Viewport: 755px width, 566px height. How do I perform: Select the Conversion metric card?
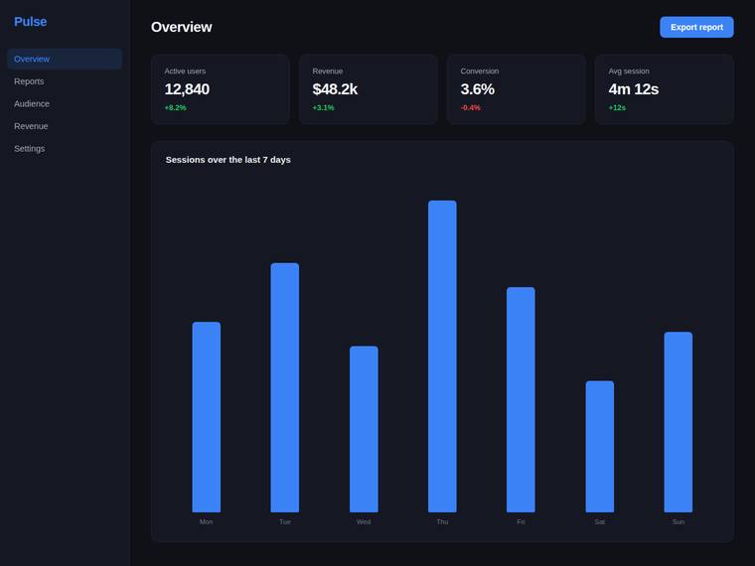coord(517,89)
